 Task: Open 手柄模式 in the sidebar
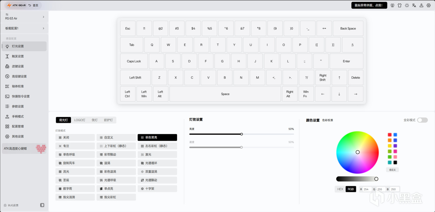point(24,117)
